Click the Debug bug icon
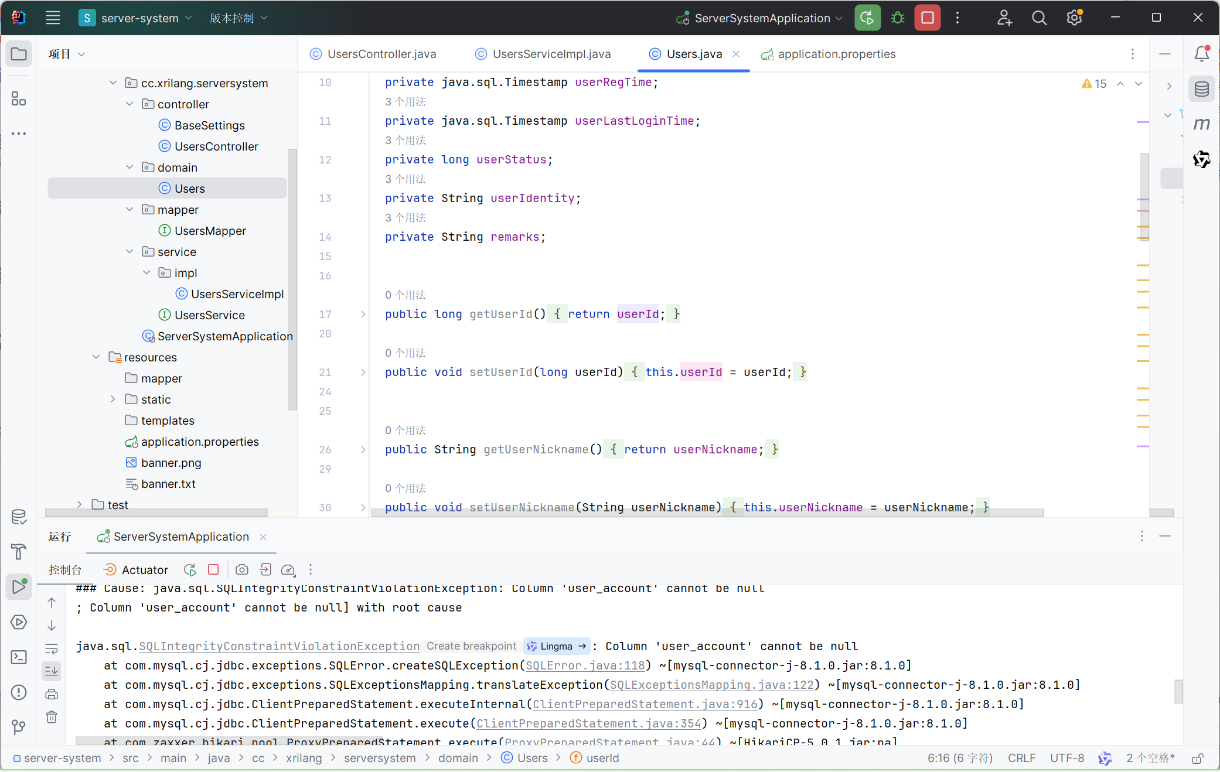Screen dimensions: 1220x772 (x=897, y=18)
